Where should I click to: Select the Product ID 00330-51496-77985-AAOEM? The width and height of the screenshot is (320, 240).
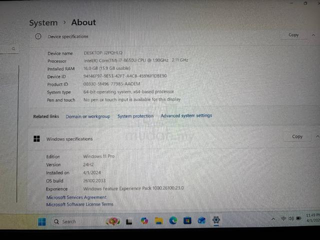click(111, 84)
